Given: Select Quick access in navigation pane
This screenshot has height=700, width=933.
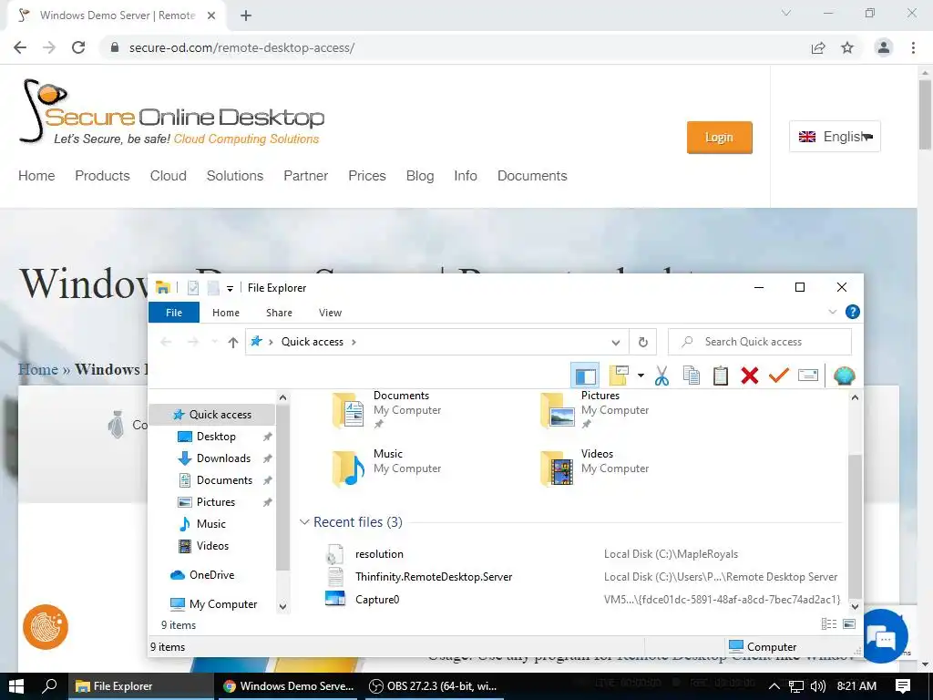Looking at the screenshot, I should (x=211, y=415).
